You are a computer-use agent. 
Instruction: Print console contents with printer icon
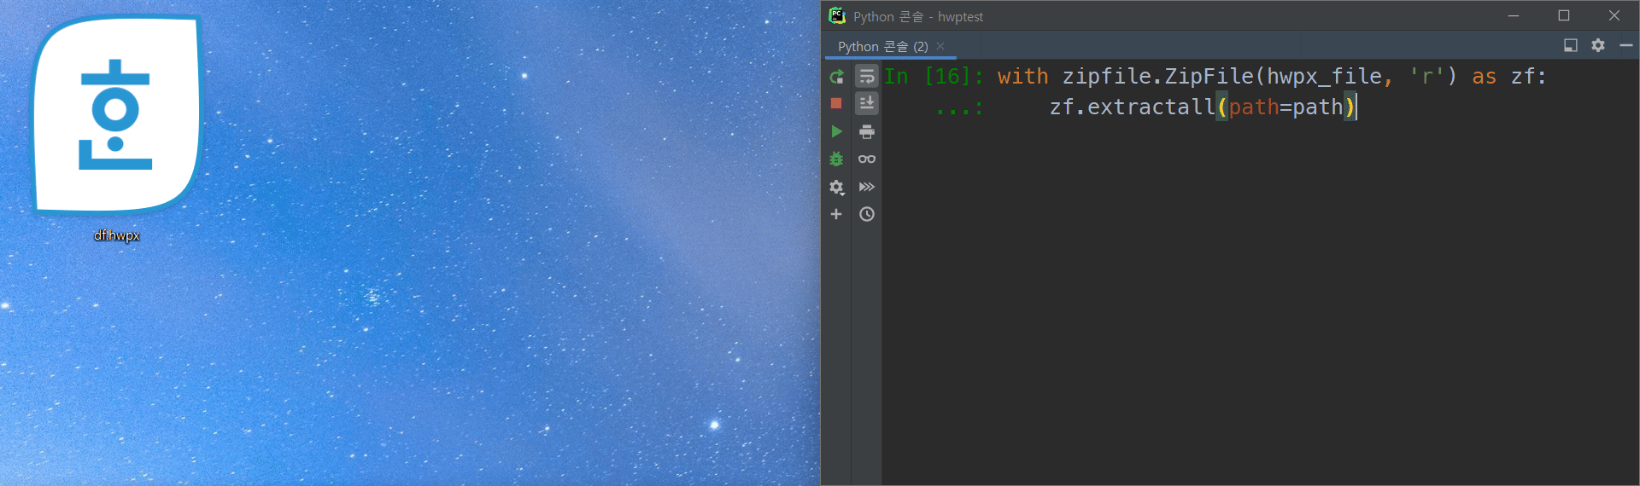click(867, 131)
